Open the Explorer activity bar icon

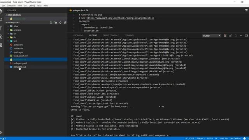1,11
